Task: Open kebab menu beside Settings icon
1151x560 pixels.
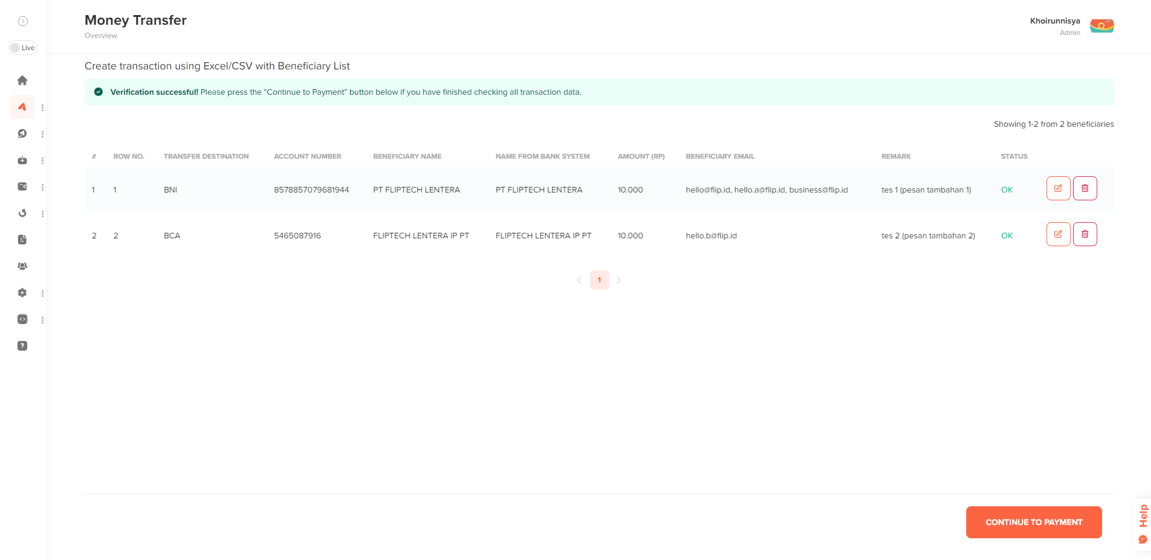Action: [x=42, y=293]
